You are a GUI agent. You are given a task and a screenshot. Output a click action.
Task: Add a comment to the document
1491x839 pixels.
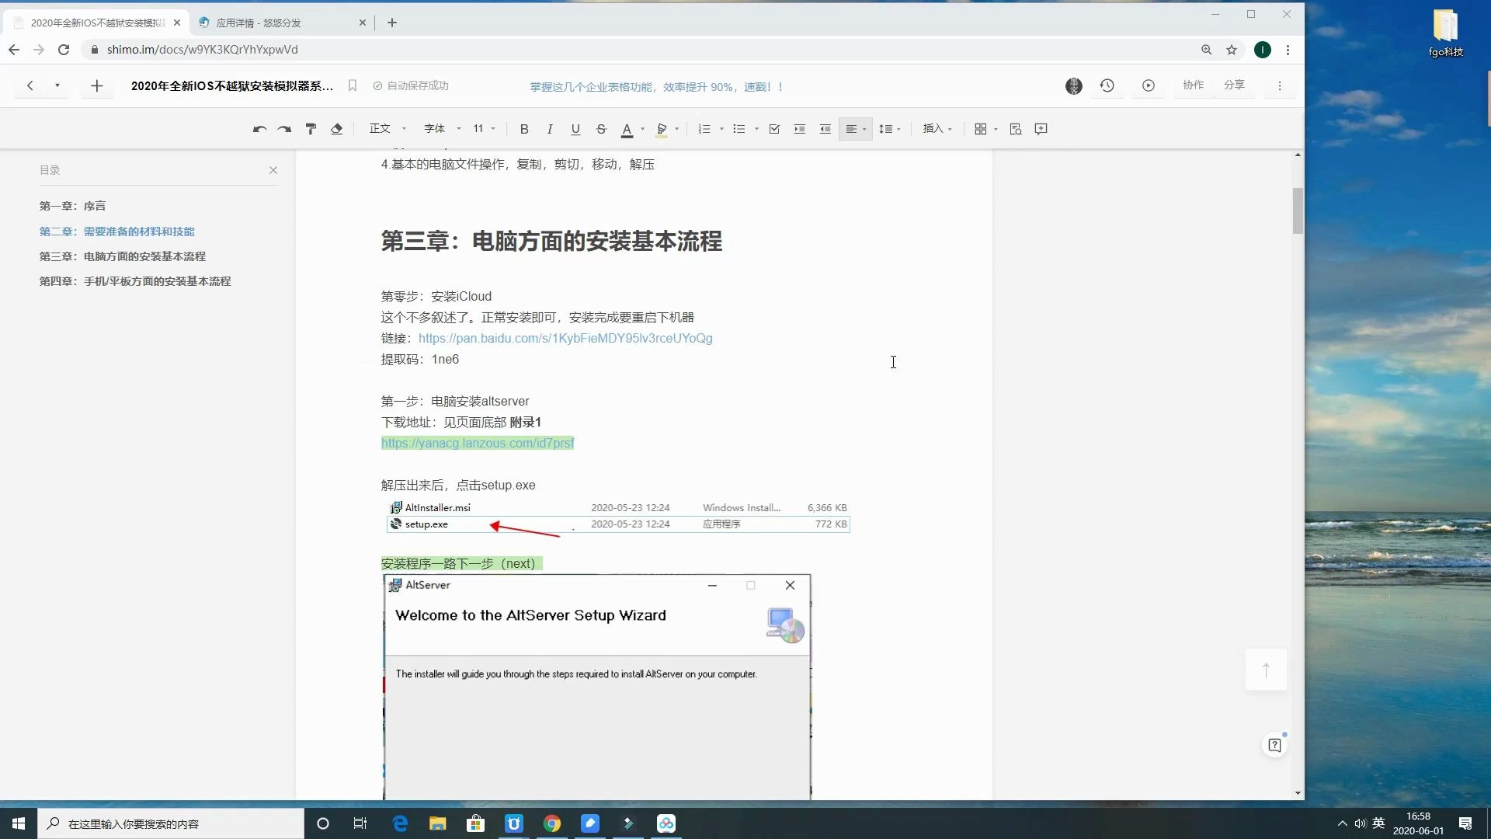(1041, 129)
